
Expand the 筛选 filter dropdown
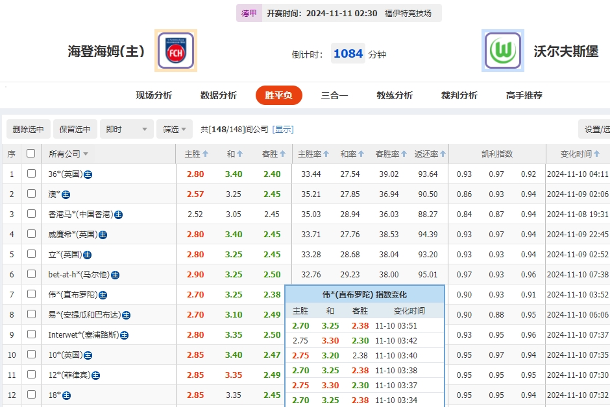173,129
